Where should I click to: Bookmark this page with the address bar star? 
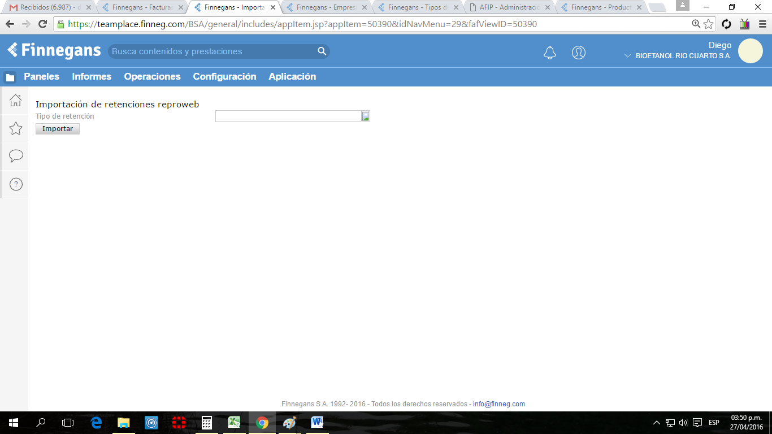pyautogui.click(x=709, y=24)
